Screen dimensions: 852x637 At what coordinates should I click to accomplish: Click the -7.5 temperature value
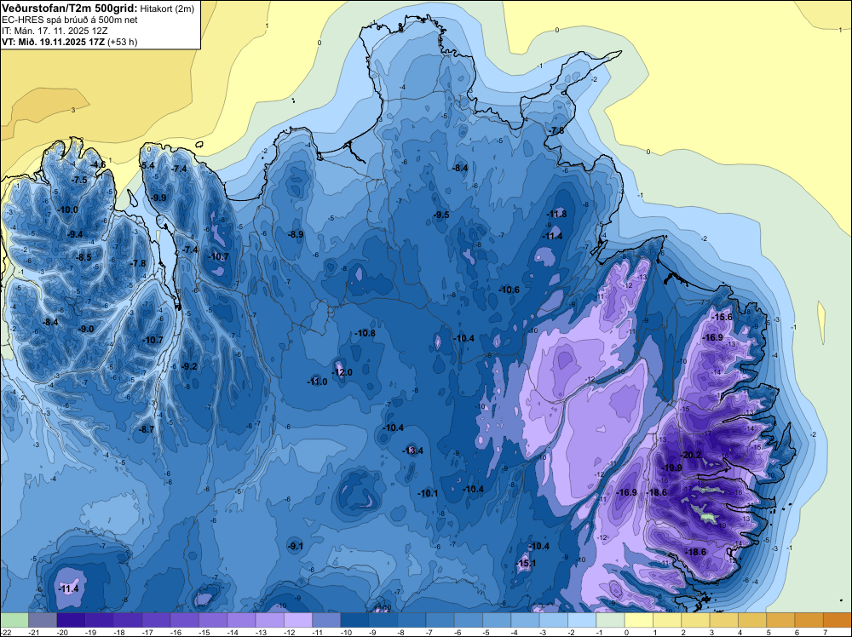(x=79, y=181)
